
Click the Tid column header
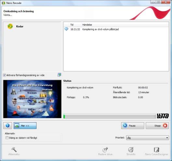(72, 25)
